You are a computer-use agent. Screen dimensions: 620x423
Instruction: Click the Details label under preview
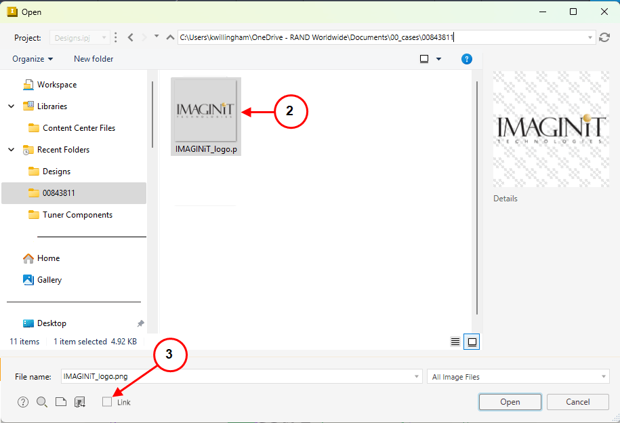pos(505,199)
